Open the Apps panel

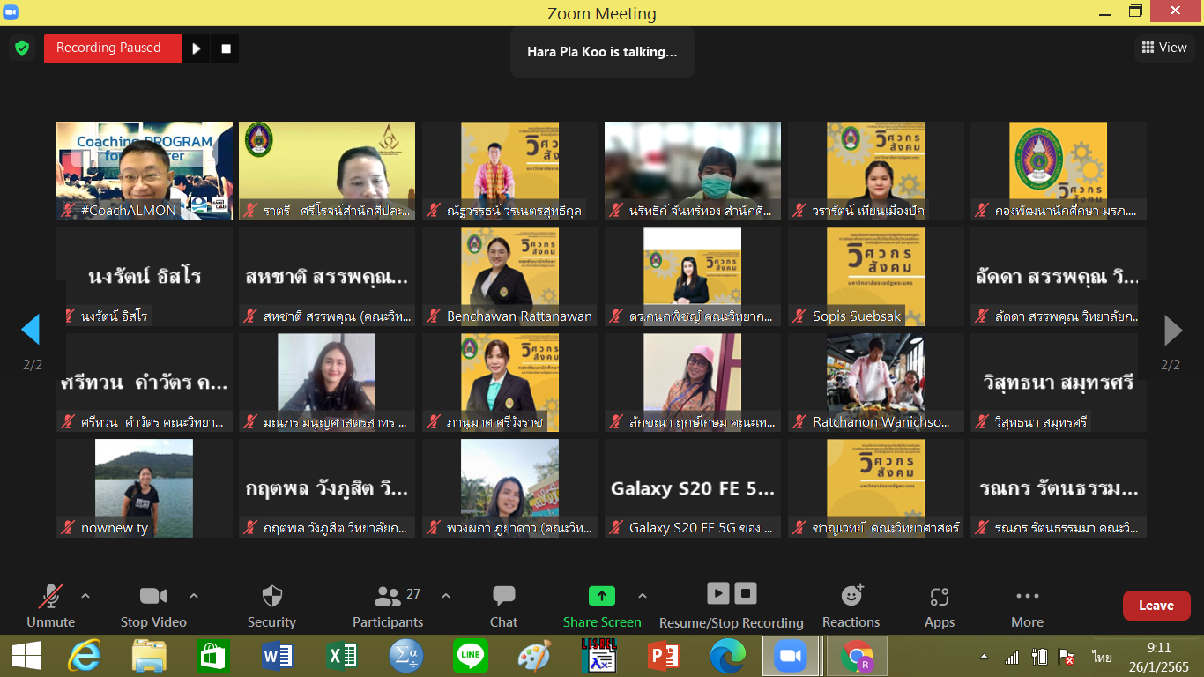click(x=940, y=606)
